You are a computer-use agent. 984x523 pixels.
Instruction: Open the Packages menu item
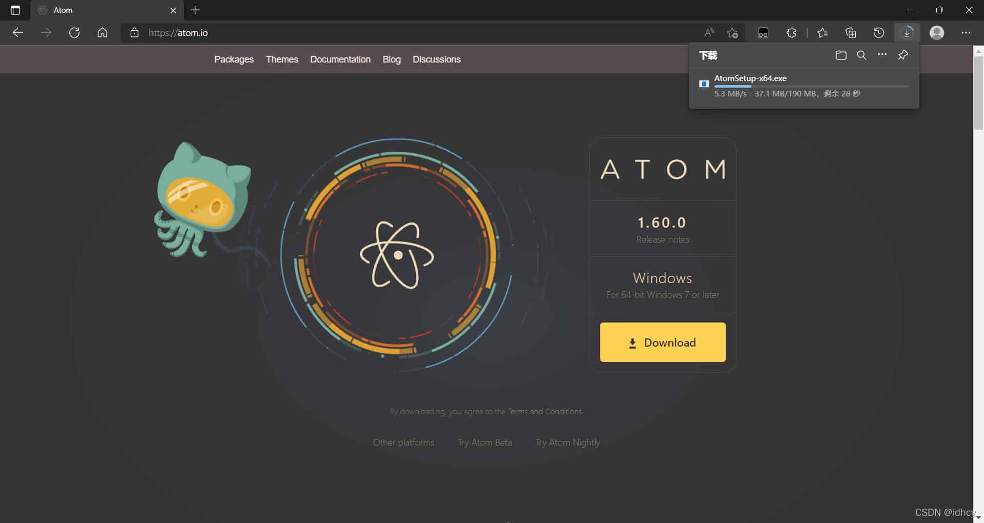point(234,59)
